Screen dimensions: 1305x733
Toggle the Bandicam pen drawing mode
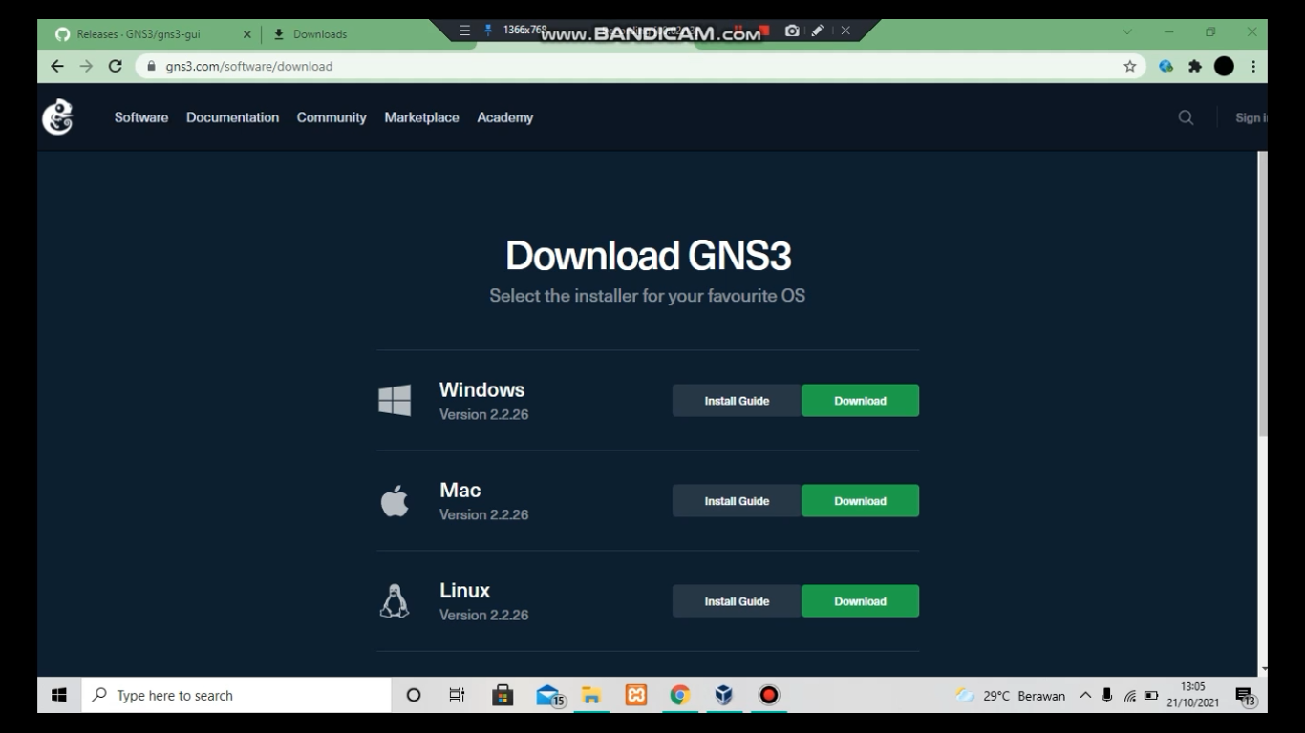pyautogui.click(x=817, y=31)
